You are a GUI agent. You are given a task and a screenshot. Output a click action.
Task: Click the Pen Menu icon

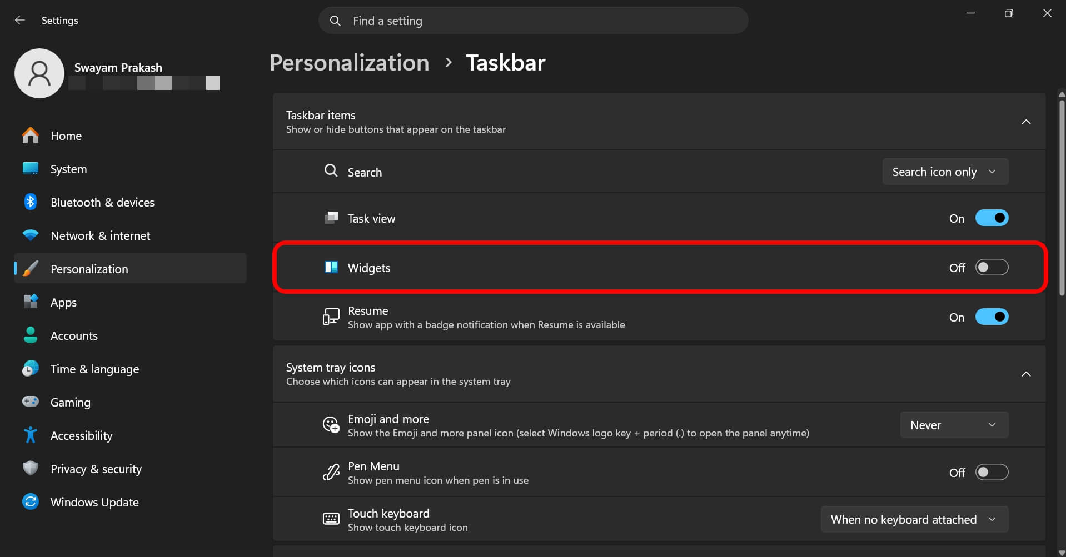click(331, 473)
